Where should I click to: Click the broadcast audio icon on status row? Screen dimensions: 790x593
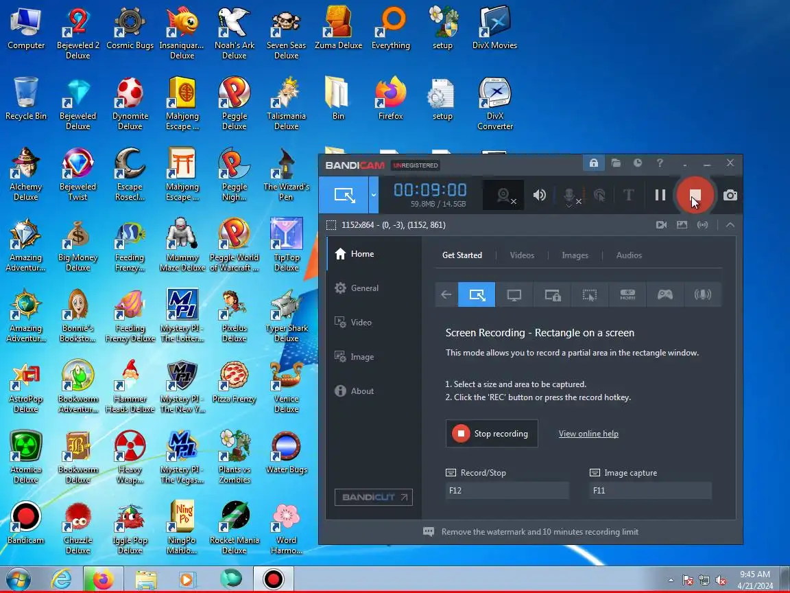coord(702,225)
